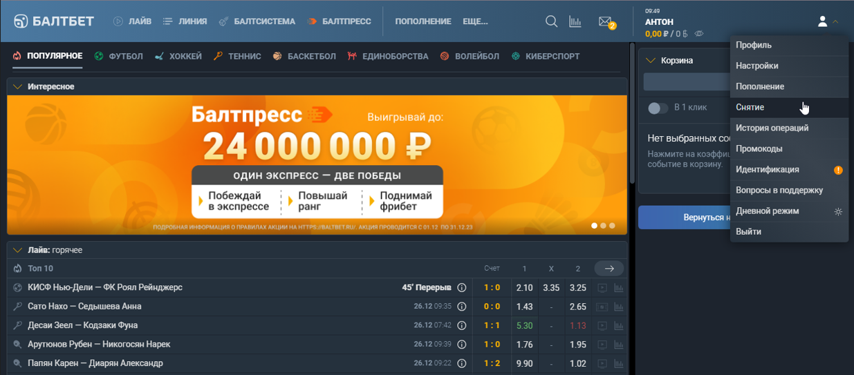Open video stream icon for Десаи Зеел match

point(602,325)
